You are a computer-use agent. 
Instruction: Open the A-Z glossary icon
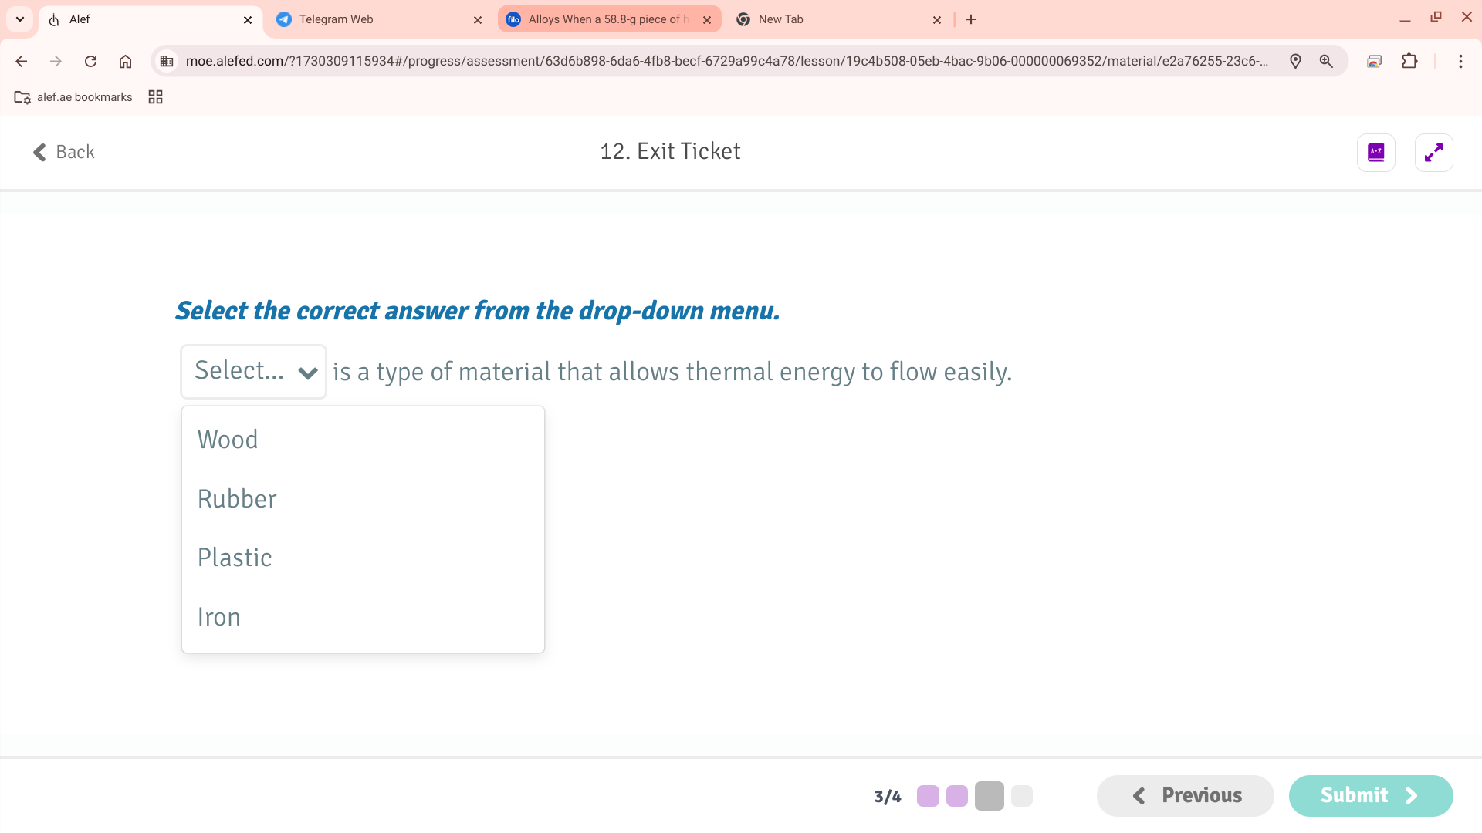[1375, 152]
